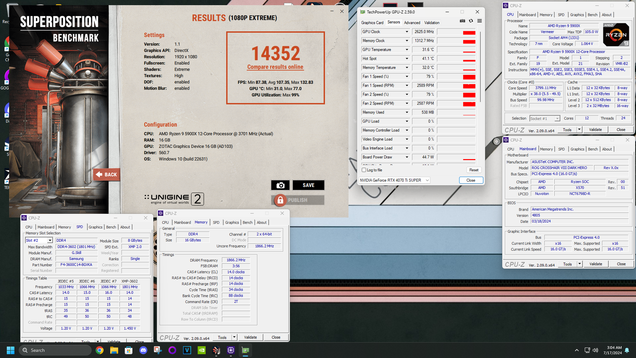
Task: Open File Explorer from taskbar
Action: pyautogui.click(x=114, y=350)
